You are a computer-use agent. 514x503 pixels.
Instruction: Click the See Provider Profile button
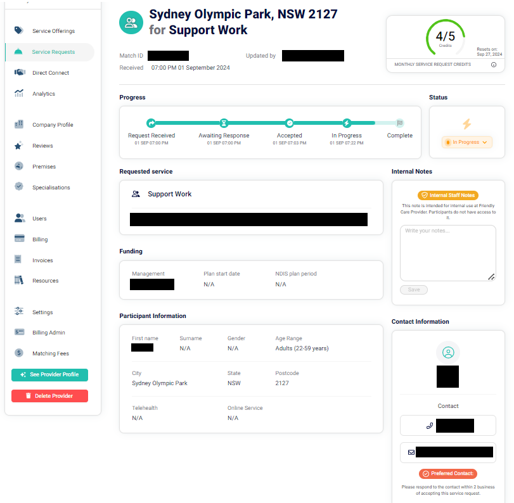pos(49,374)
